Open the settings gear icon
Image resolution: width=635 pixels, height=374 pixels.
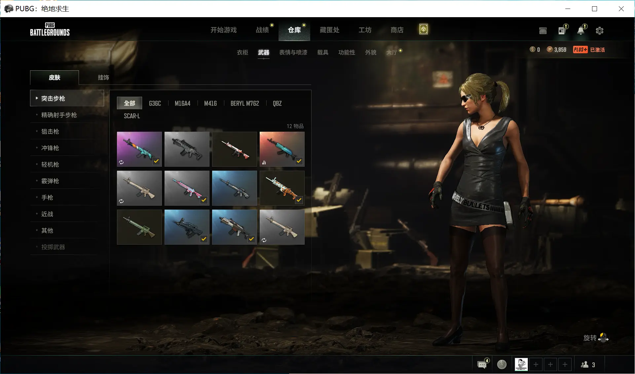[x=600, y=31]
